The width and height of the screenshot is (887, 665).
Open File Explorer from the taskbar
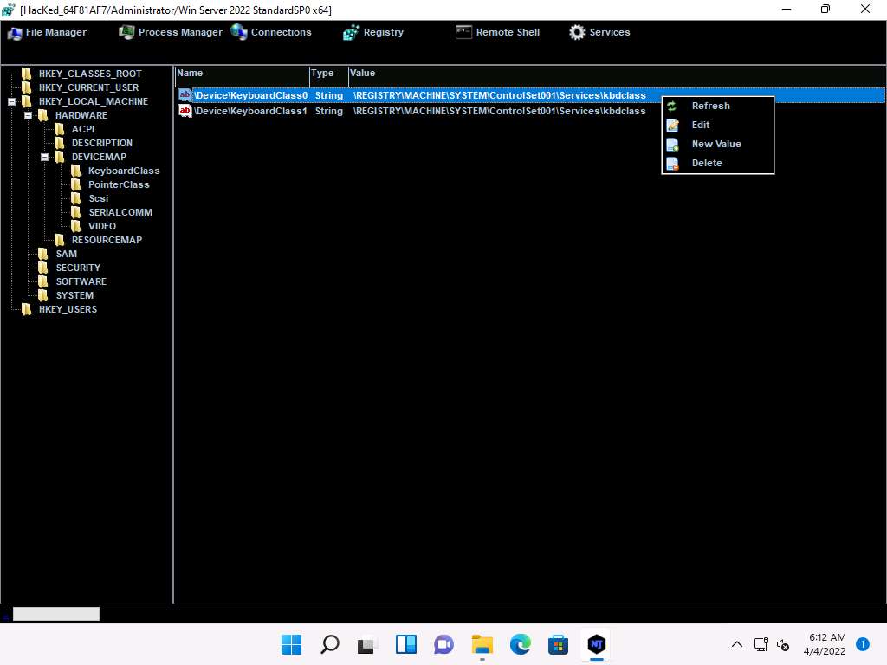tap(482, 644)
